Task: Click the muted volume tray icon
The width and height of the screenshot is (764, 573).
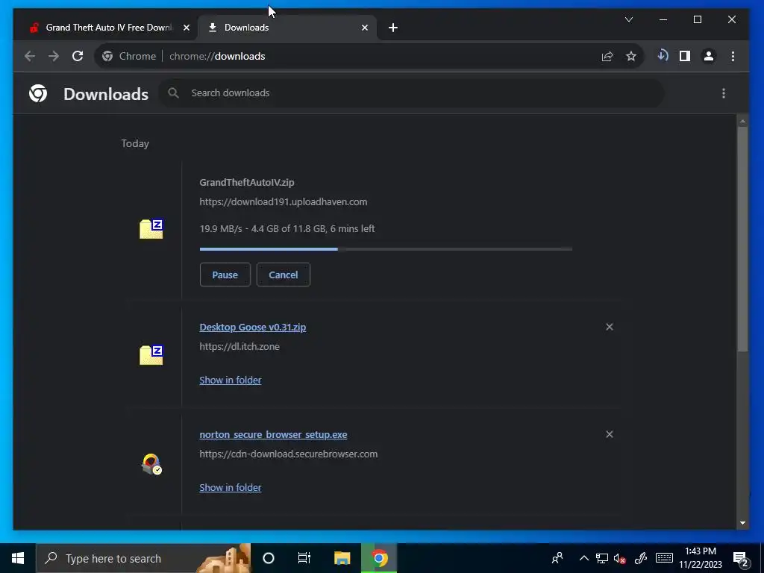Action: [619, 558]
